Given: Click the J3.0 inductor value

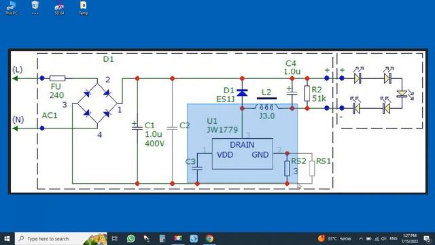Looking at the screenshot, I should pos(267,116).
